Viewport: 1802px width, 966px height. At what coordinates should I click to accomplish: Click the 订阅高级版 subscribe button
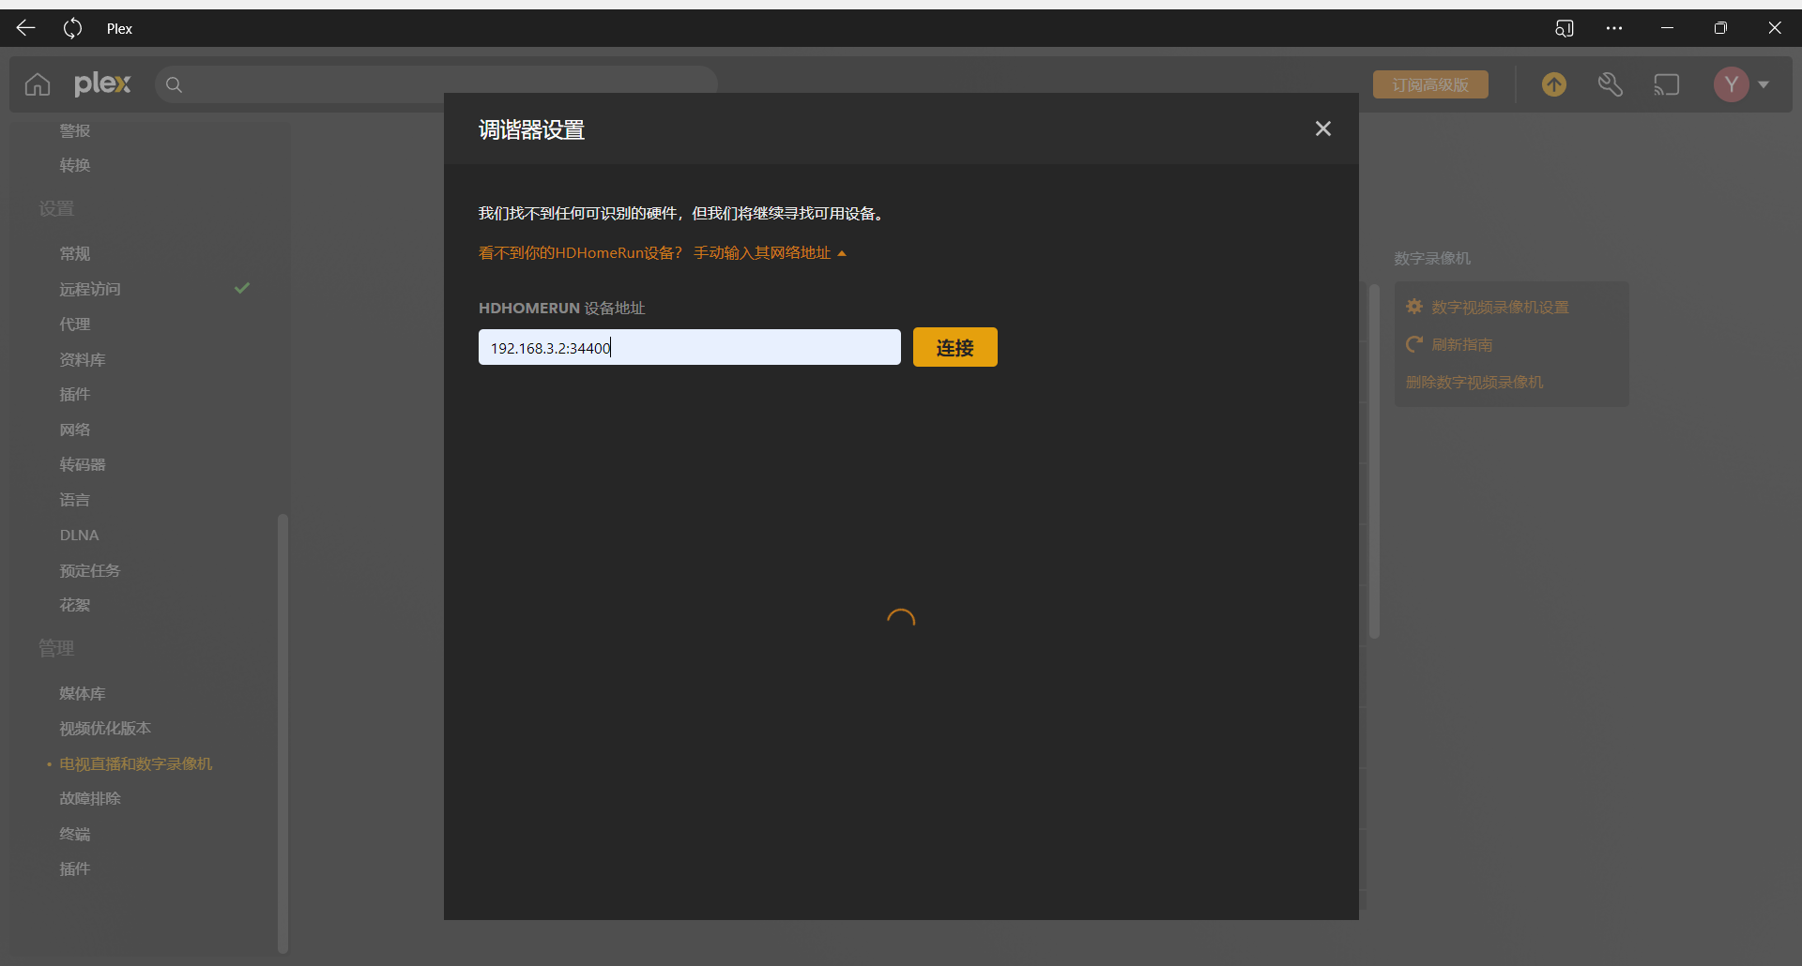coord(1430,84)
